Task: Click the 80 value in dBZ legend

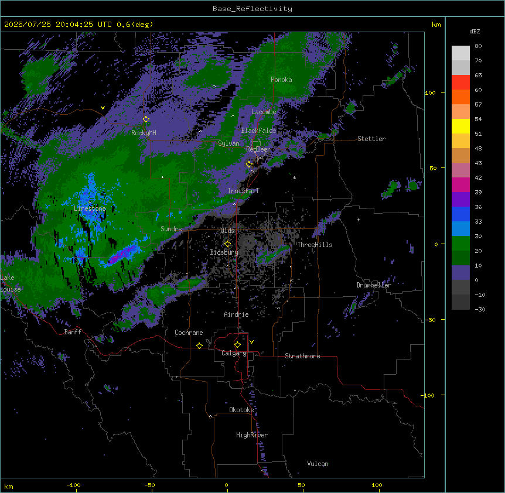Action: [478, 46]
